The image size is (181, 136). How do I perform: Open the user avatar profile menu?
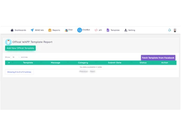(x=175, y=30)
